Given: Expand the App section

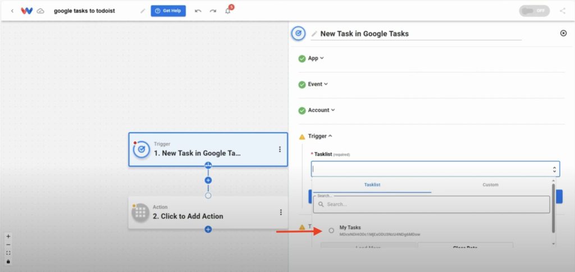Looking at the screenshot, I should pos(316,58).
